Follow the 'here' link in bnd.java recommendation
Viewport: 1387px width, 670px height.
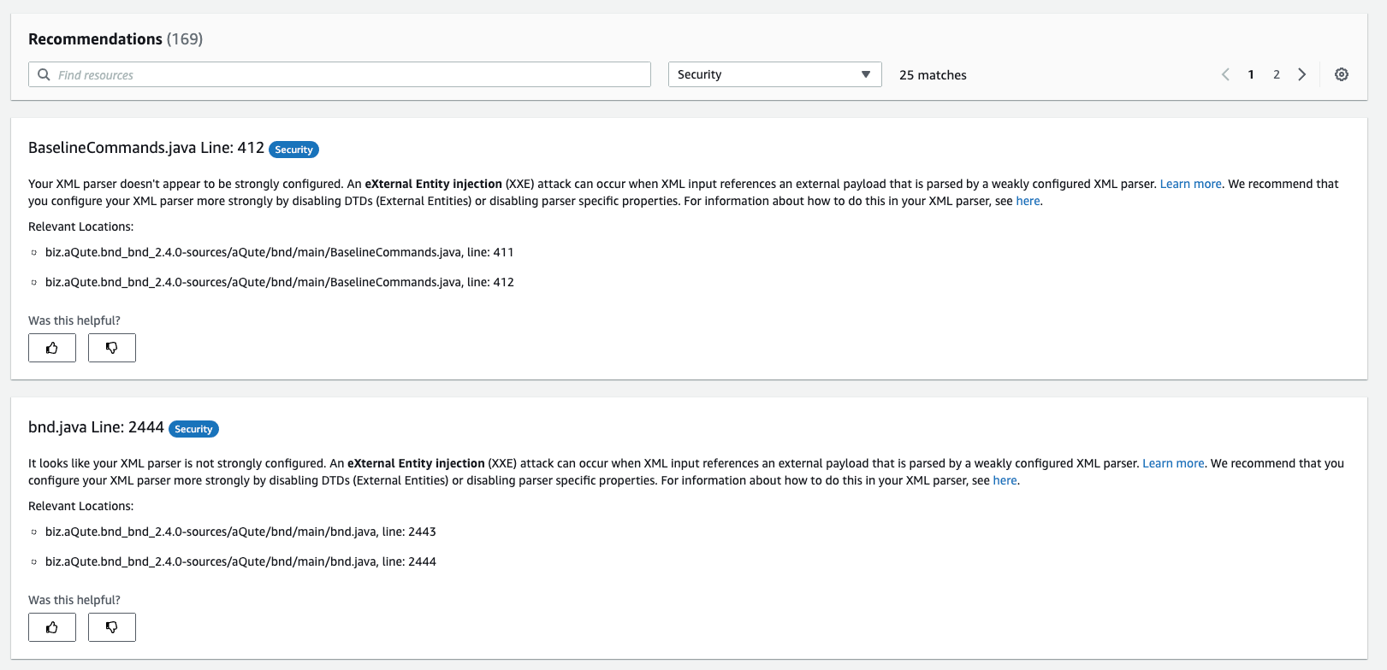click(1005, 480)
